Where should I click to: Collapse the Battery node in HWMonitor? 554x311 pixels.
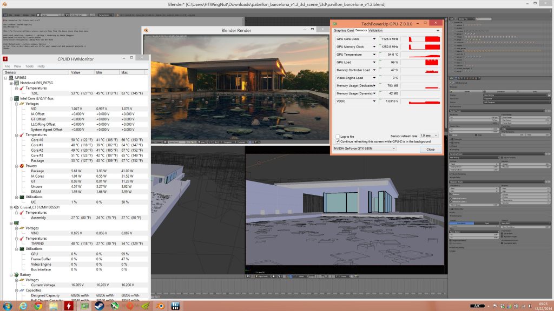11,275
